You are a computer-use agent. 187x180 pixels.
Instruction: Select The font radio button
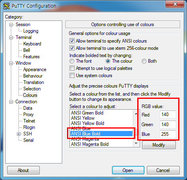tap(72, 61)
